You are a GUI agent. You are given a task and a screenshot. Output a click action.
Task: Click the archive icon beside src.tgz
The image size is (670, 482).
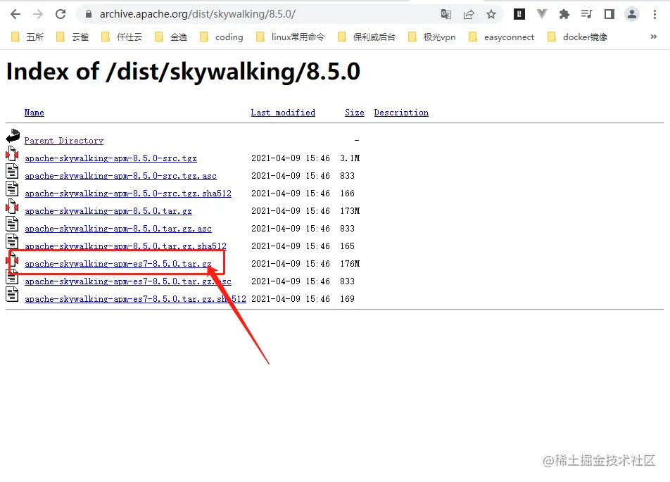click(12, 153)
